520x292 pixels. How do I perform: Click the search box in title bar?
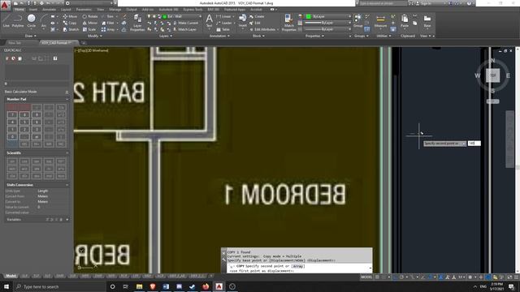pos(383,3)
